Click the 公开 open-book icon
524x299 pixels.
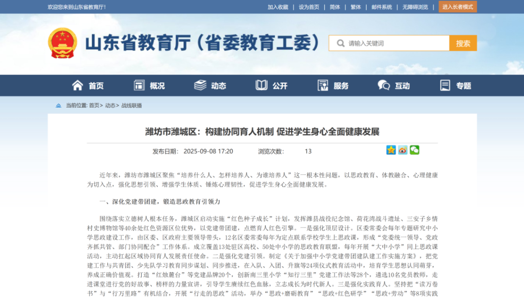tap(262, 85)
